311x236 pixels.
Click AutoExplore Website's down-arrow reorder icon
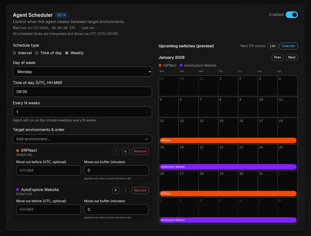pyautogui.click(x=125, y=190)
